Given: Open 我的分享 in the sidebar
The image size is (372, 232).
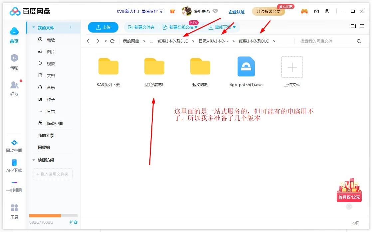Looking at the screenshot, I should click(x=46, y=136).
